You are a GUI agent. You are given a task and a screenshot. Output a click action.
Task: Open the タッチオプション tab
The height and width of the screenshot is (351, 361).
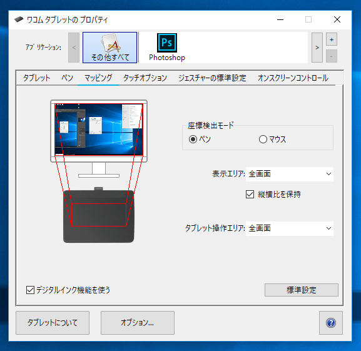point(145,78)
